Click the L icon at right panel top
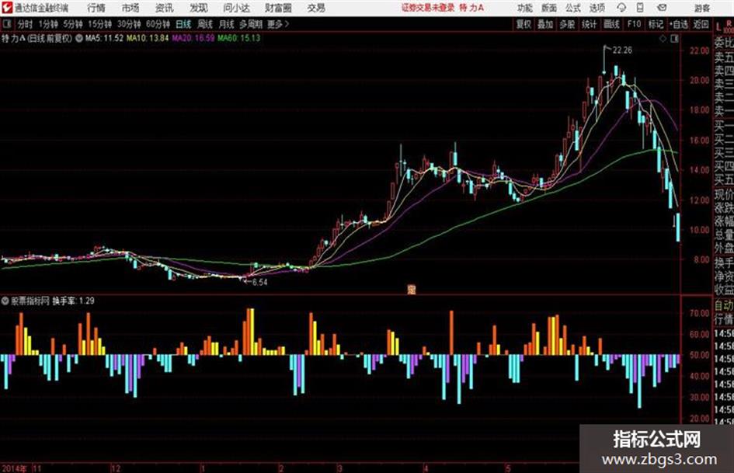734x473 pixels. pos(718,27)
